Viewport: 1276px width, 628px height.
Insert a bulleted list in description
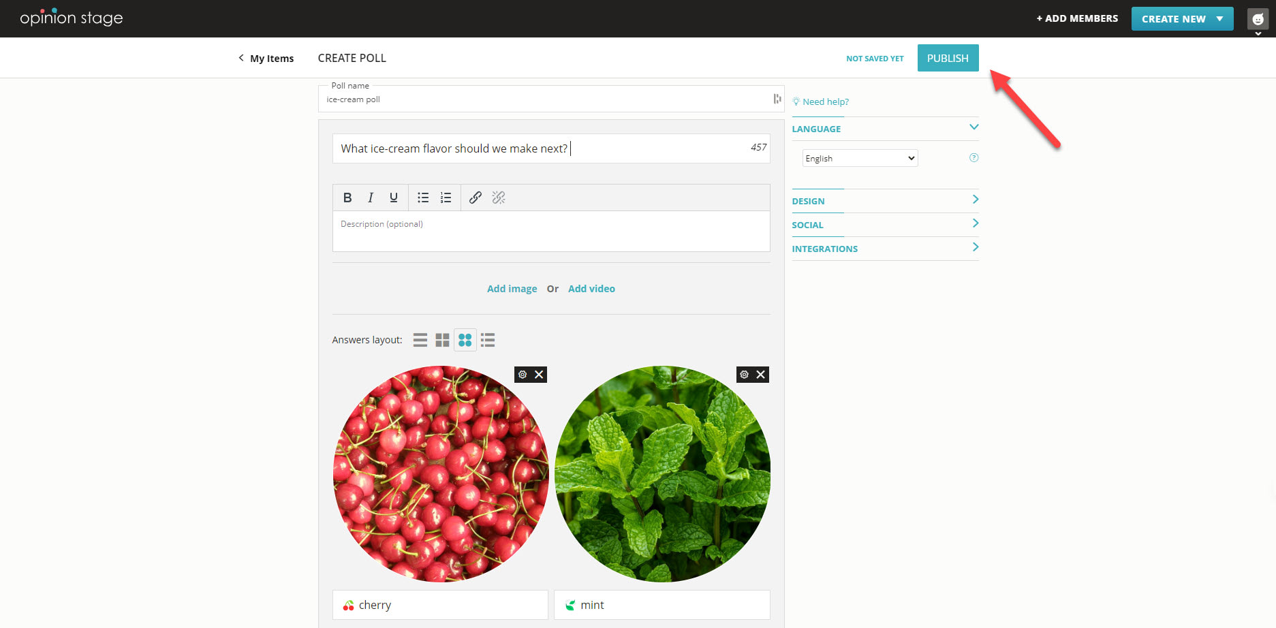point(423,198)
